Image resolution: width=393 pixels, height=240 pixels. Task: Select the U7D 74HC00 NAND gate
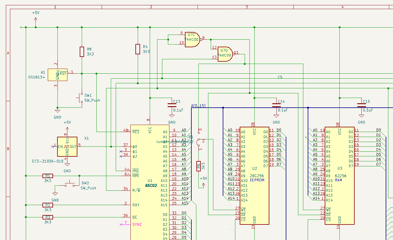tap(224, 55)
